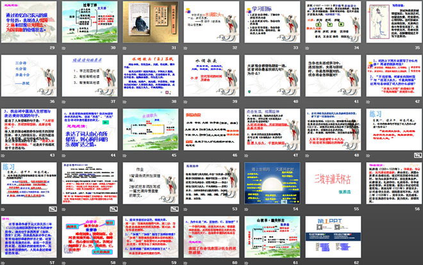
Task: Select slide 57 blue background text
Action: (x=29, y=237)
